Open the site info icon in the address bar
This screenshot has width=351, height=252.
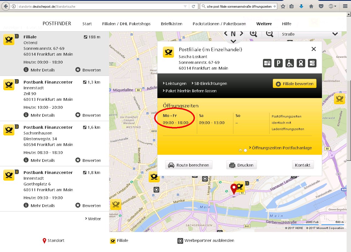click(14, 6)
